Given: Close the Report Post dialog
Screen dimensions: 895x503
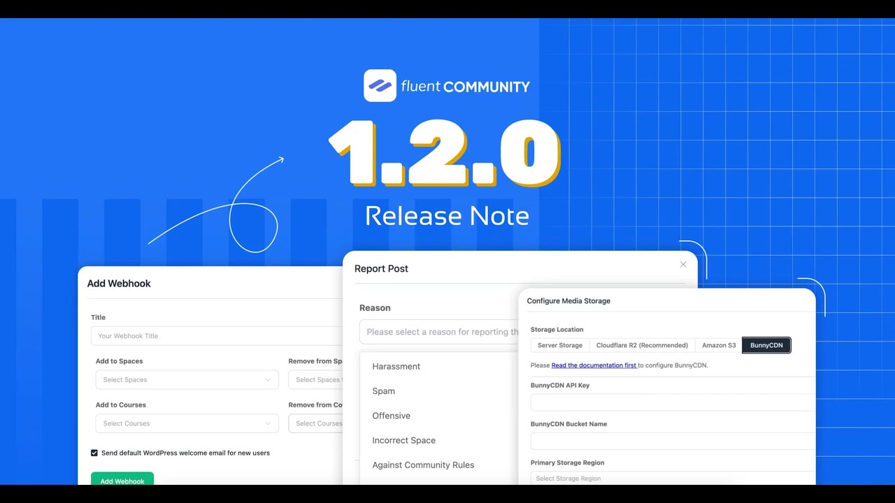Looking at the screenshot, I should click(683, 264).
